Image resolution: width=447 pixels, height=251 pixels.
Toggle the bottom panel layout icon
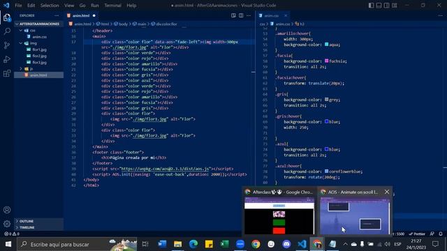[x=379, y=6]
